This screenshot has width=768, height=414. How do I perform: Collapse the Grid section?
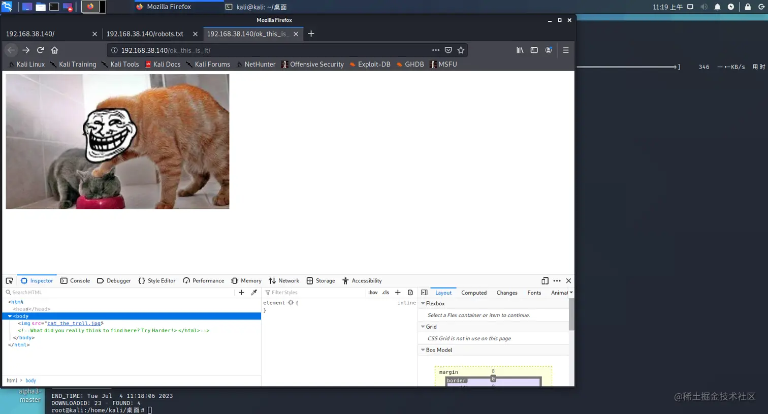pos(423,327)
